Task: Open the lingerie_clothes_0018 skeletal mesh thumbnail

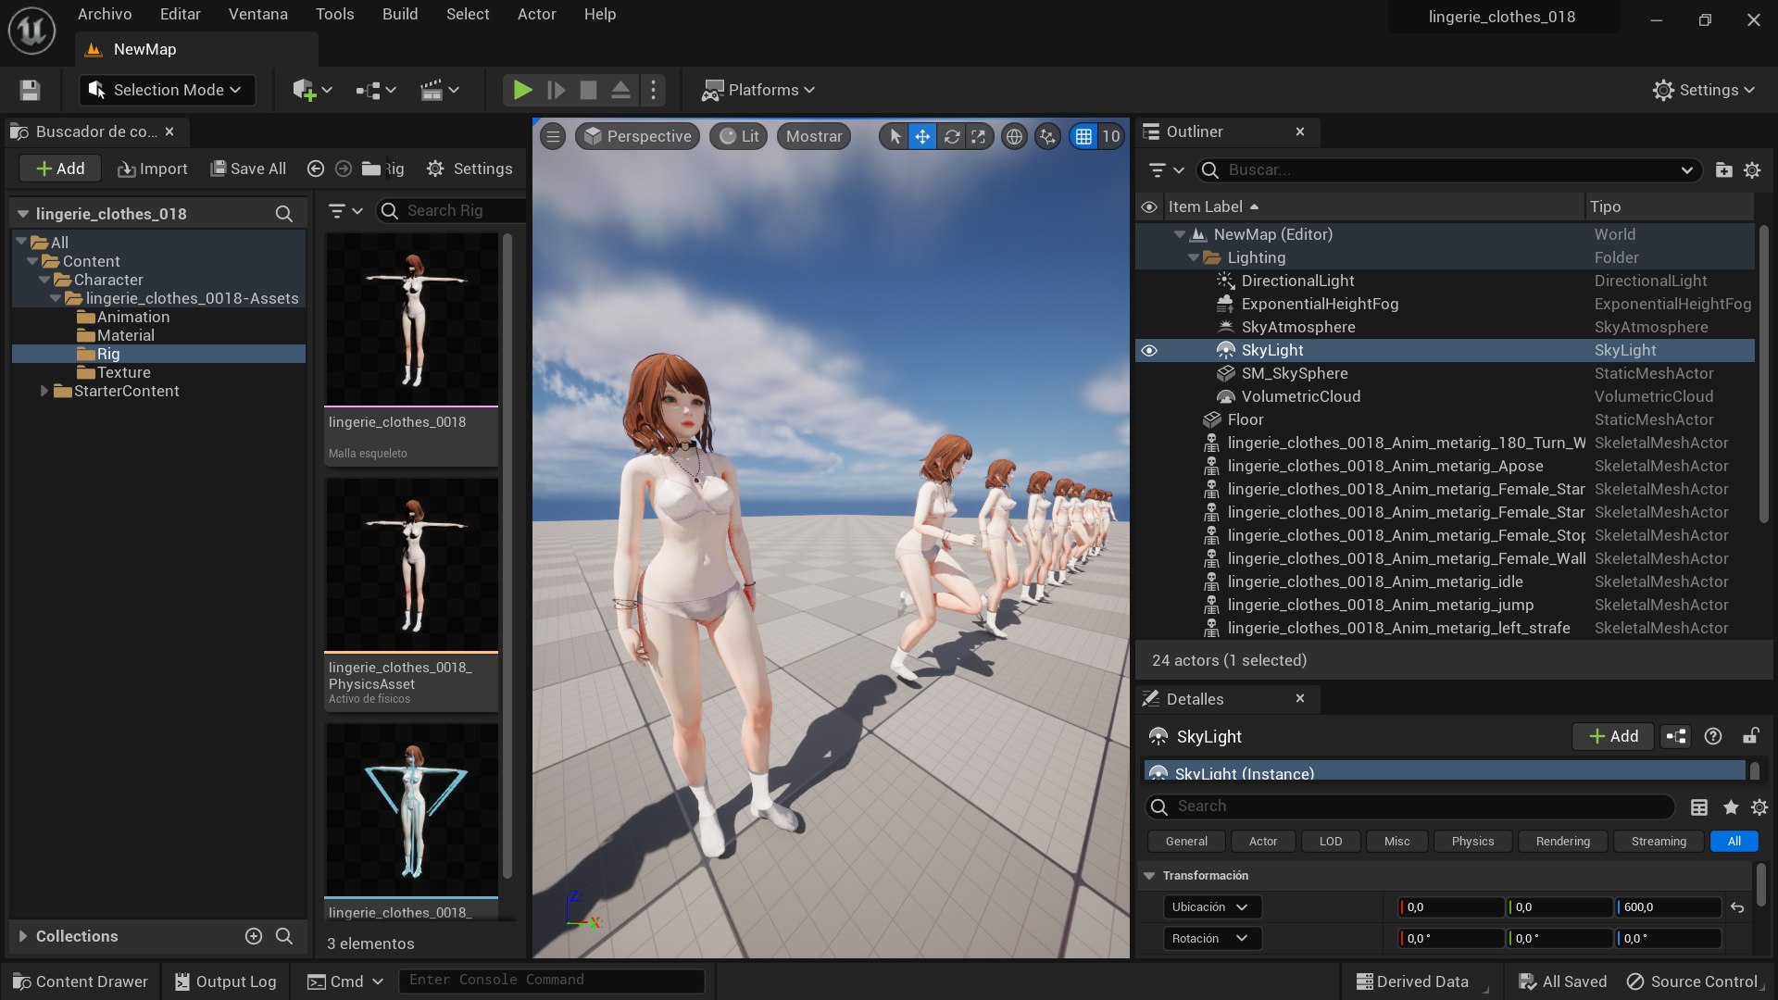Action: click(411, 319)
